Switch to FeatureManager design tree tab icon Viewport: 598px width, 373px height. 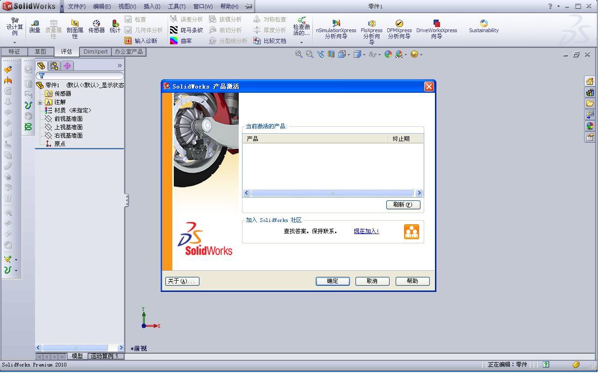click(41, 66)
